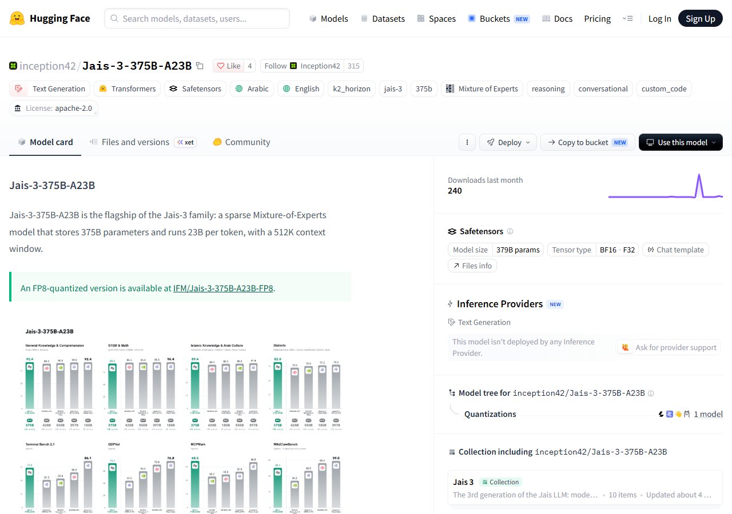Follow the Inception42 organization
Viewport: 732px width, 514px height.
tap(302, 66)
